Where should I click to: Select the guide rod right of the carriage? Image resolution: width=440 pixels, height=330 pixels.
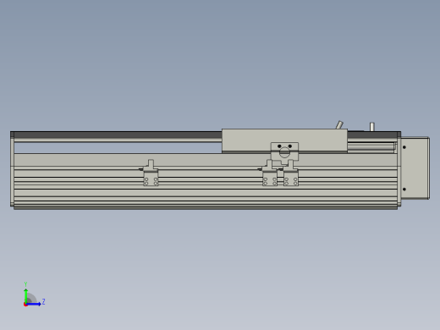(371, 146)
